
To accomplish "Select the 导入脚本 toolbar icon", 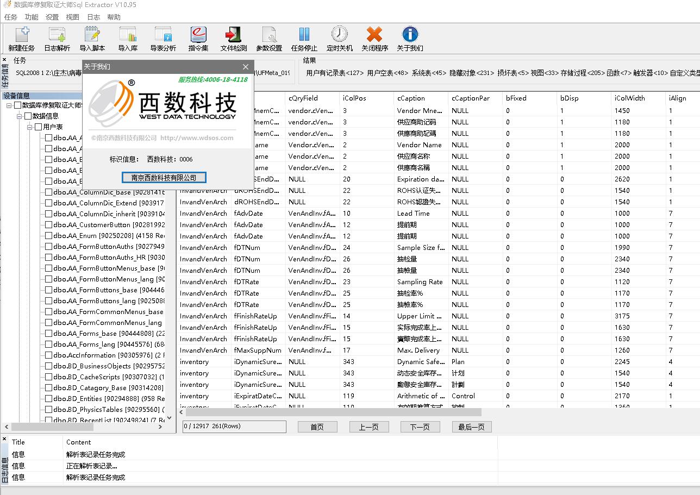I will coord(92,39).
